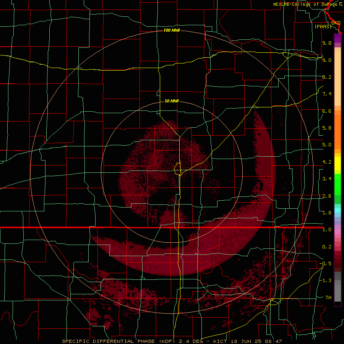The width and height of the screenshot is (344, 344).
Task: Click the 6.6 scale value
Action: [327, 111]
